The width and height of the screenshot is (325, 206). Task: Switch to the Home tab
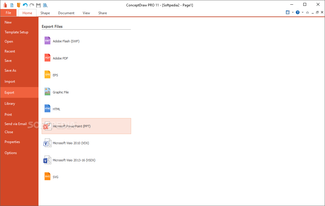[27, 13]
